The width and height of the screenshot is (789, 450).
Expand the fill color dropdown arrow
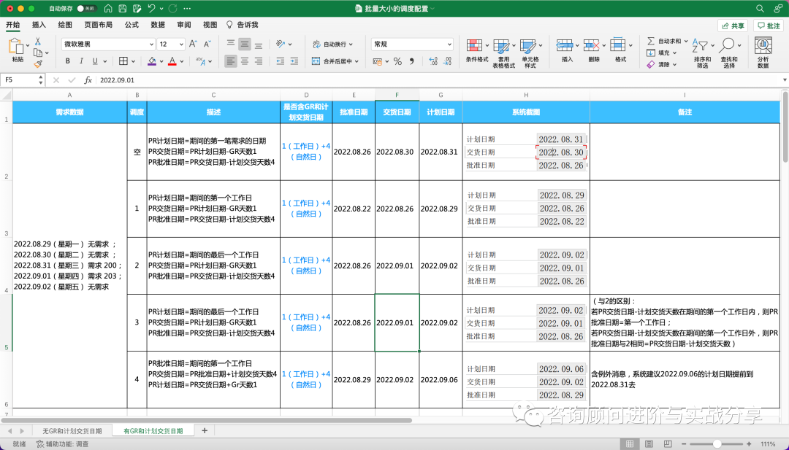tap(161, 61)
